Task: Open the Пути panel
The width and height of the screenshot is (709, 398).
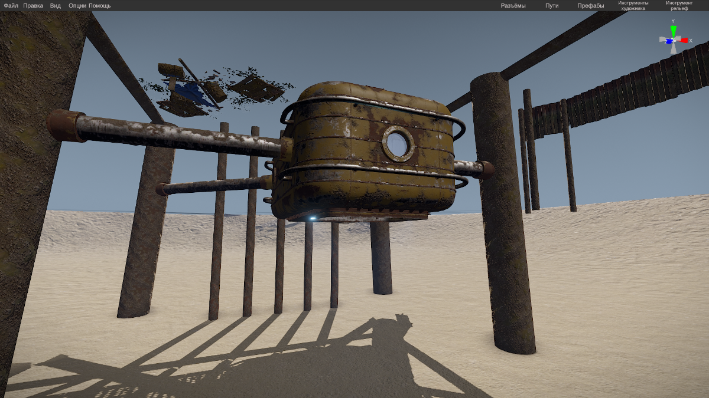Action: pos(552,6)
